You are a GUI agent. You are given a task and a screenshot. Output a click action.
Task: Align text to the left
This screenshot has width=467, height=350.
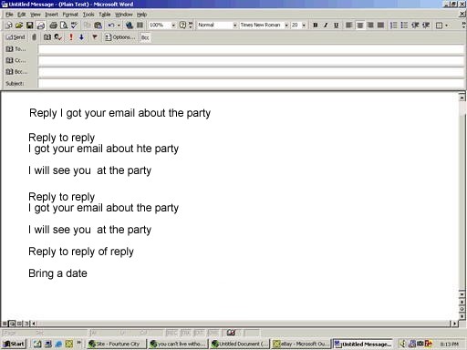(x=349, y=26)
